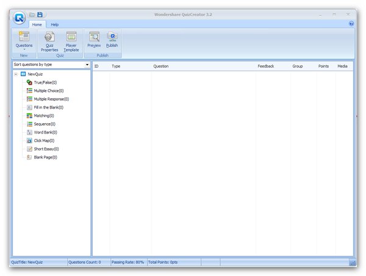Image resolution: width=366 pixels, height=276 pixels.
Task: Collapse the NewQuiz tree node
Action: coord(16,74)
